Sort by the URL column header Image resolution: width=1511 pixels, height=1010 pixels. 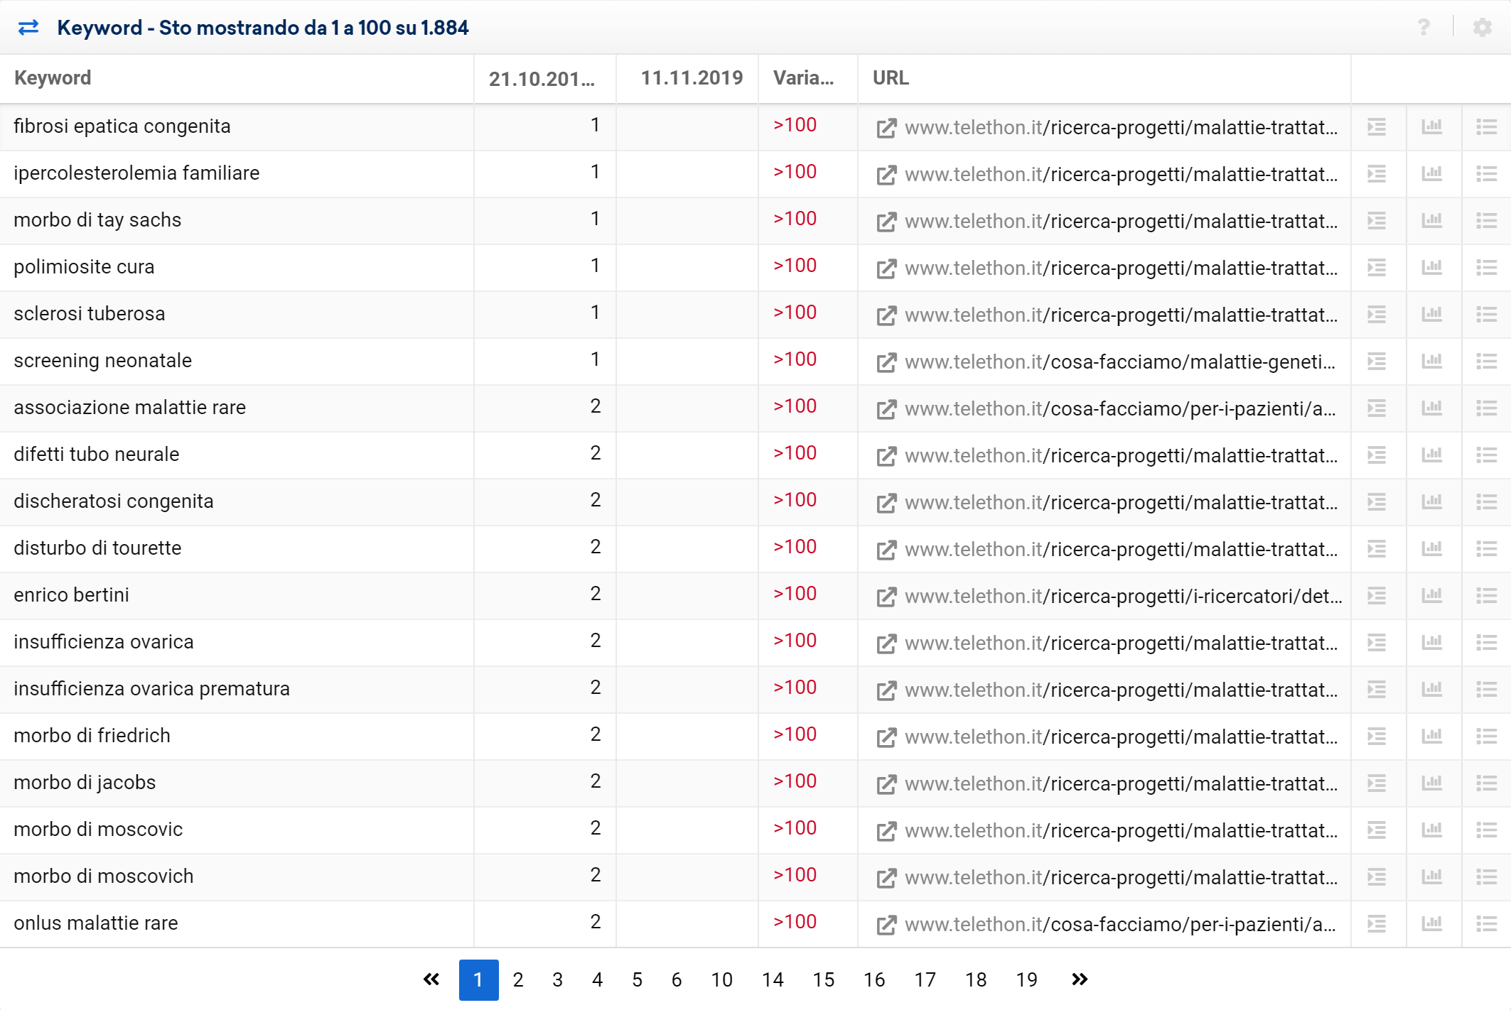pyautogui.click(x=891, y=78)
